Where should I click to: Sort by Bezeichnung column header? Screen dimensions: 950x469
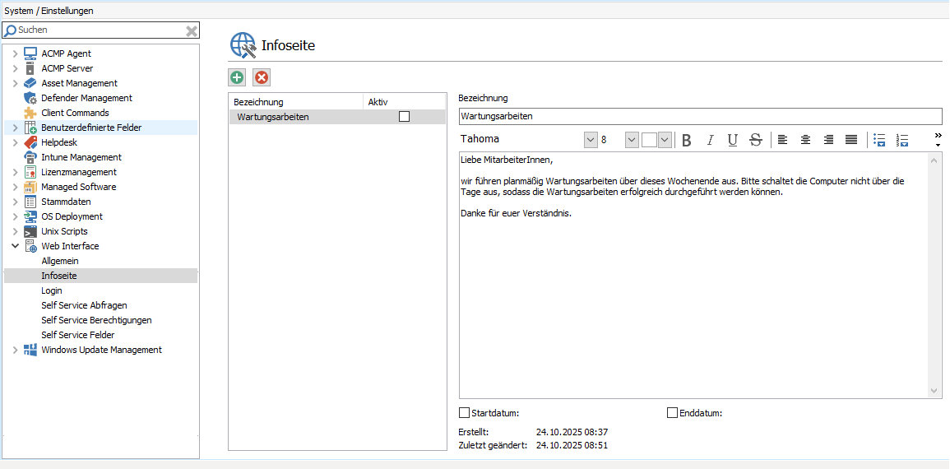[296, 102]
